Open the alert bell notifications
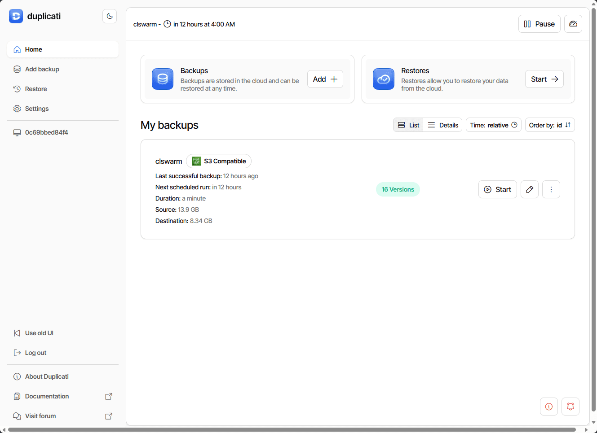Screen dimensions: 597x433 pyautogui.click(x=570, y=407)
